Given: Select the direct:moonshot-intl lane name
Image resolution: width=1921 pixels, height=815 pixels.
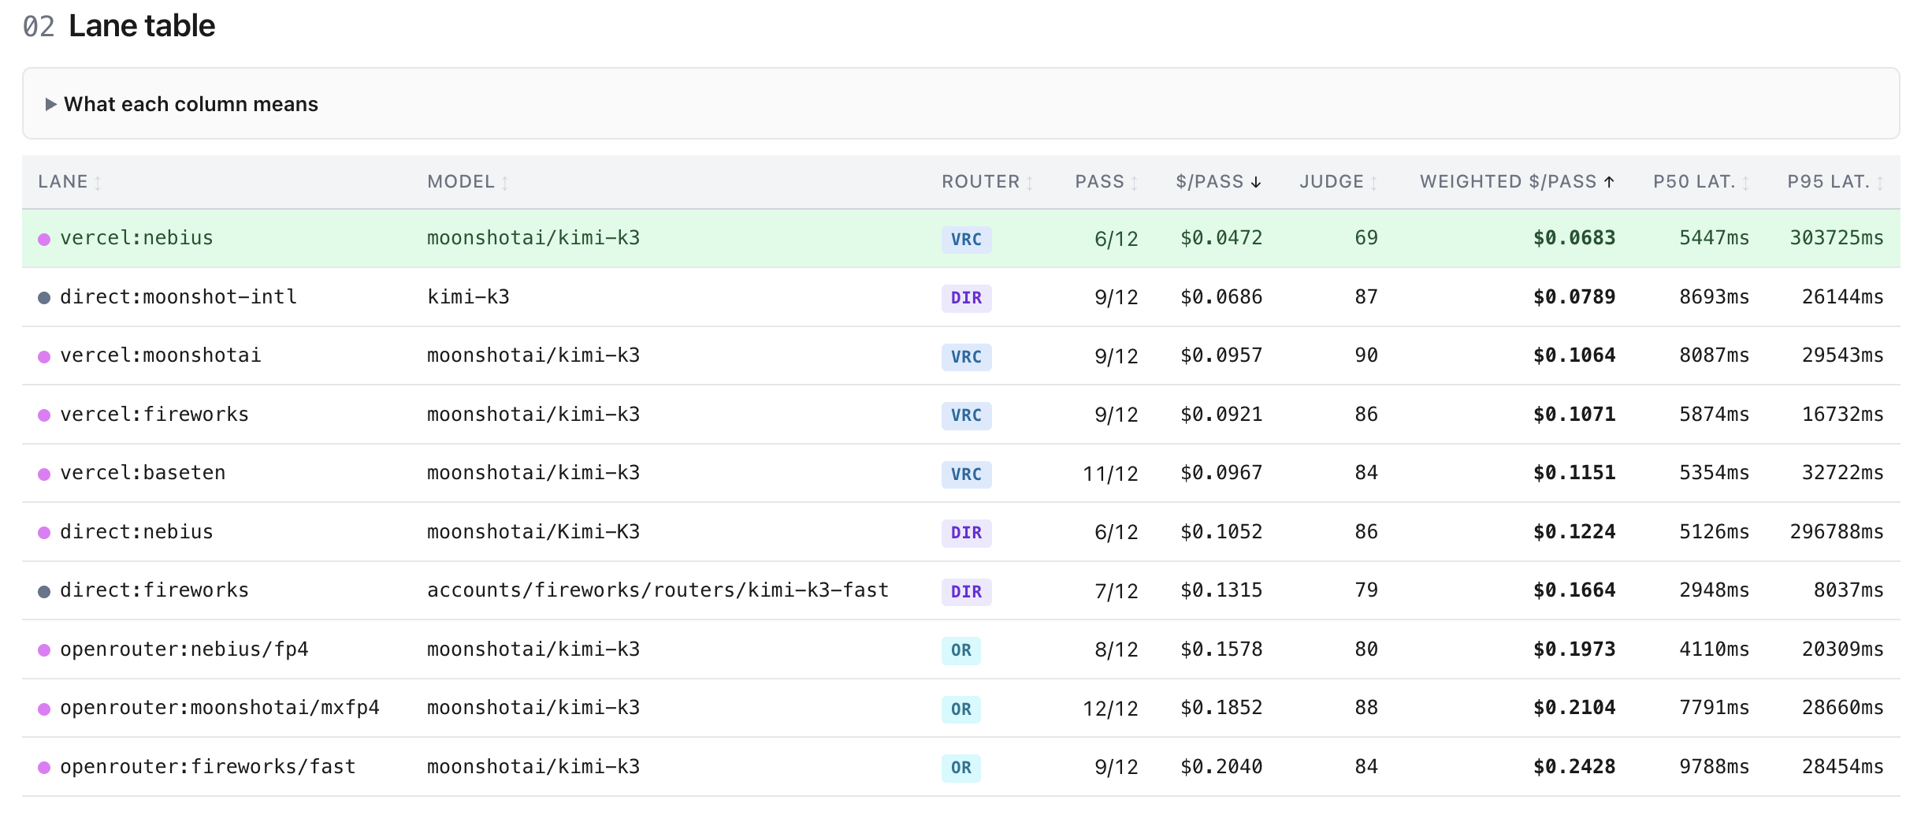Looking at the screenshot, I should tap(178, 297).
